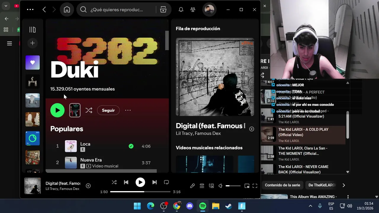Follow Duki with the Seguir button
Screen dimensions: 379x213
[108, 110]
